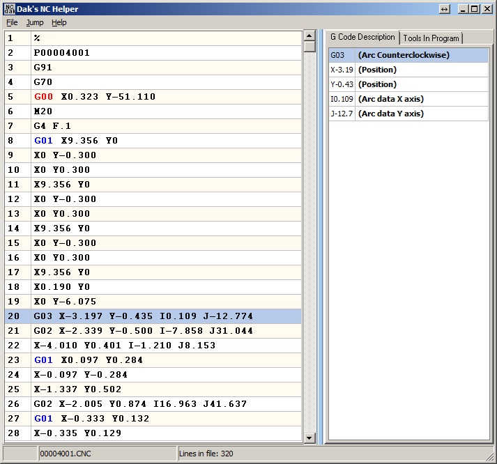Maximize the NC Helper window

click(474, 9)
